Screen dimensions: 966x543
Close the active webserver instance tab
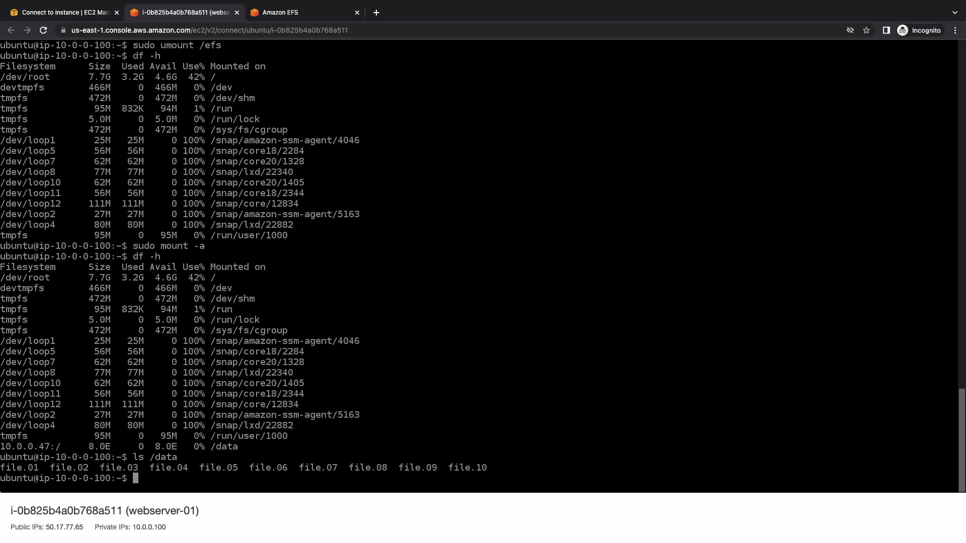237,13
